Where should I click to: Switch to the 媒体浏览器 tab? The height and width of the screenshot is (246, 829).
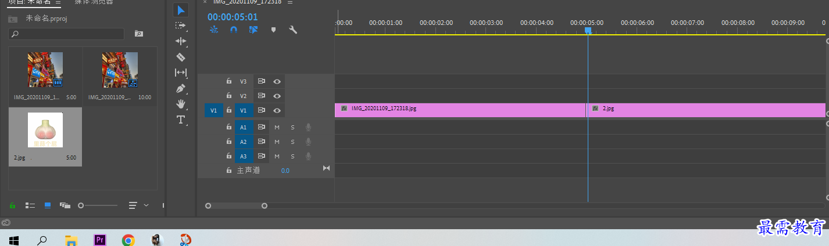[x=94, y=2]
